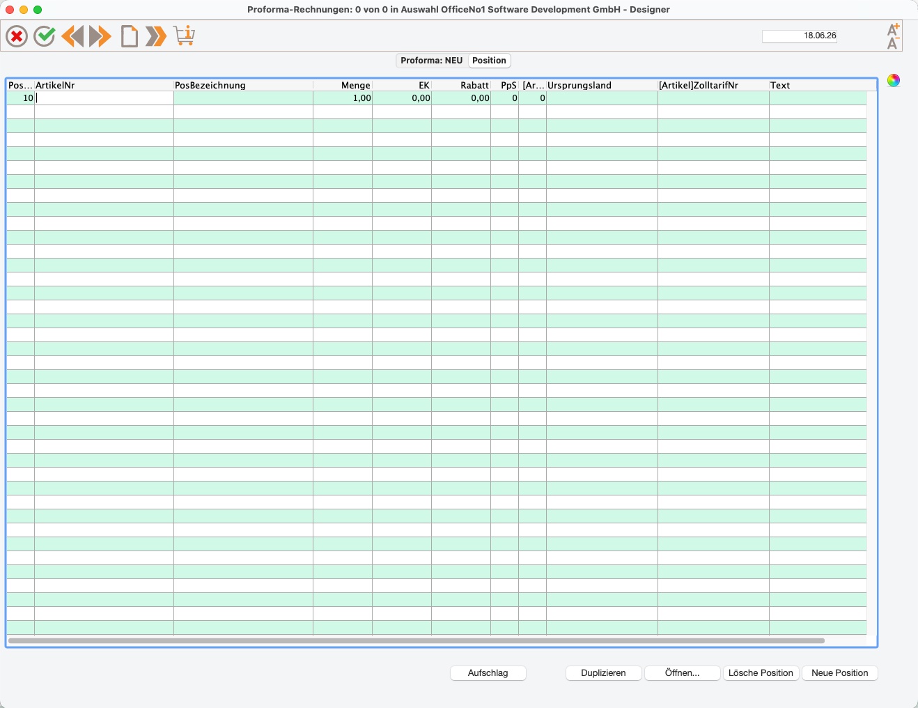Screen dimensions: 918x708
Task: Click the Pos... column header
Action: 21,85
